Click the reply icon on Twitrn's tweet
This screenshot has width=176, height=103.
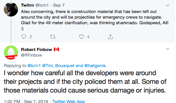point(24,37)
